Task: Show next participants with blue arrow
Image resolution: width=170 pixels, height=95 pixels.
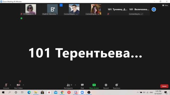Action: click(x=154, y=9)
